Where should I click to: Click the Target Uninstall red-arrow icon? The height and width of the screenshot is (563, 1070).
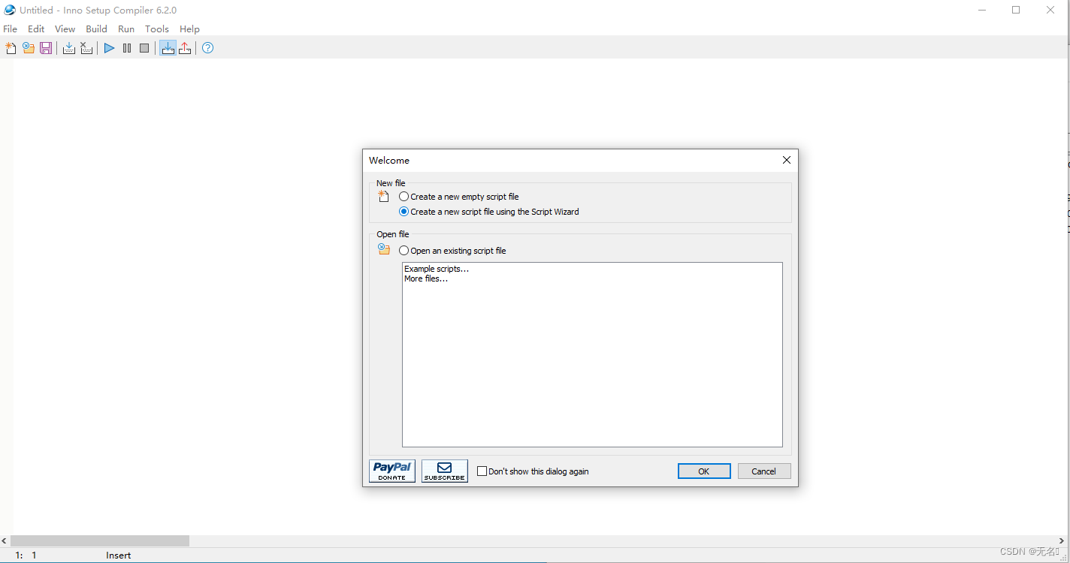[x=185, y=48]
